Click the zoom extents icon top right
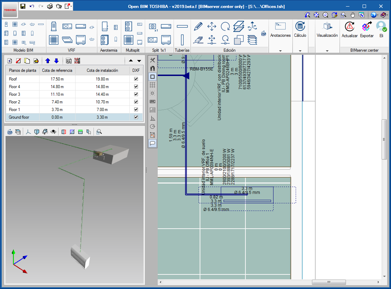 pyautogui.click(x=316, y=15)
